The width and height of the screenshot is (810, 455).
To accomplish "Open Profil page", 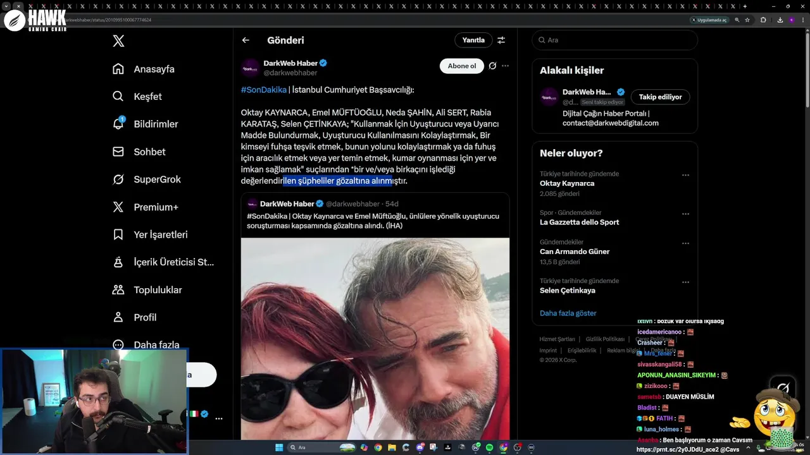I will coord(134,317).
